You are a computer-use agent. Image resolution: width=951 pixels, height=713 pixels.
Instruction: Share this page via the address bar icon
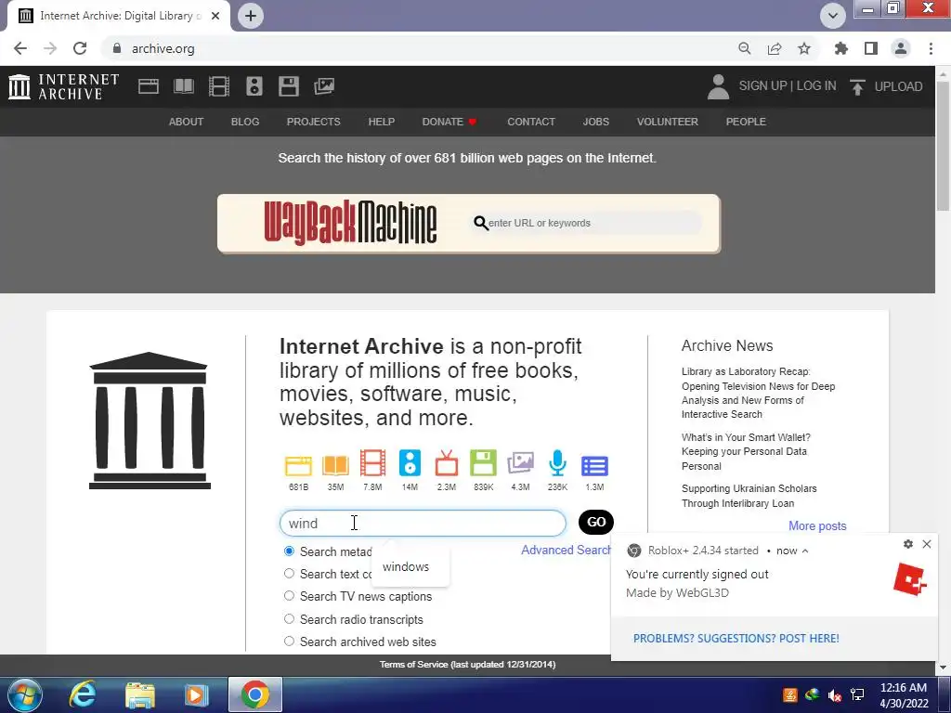(x=775, y=48)
